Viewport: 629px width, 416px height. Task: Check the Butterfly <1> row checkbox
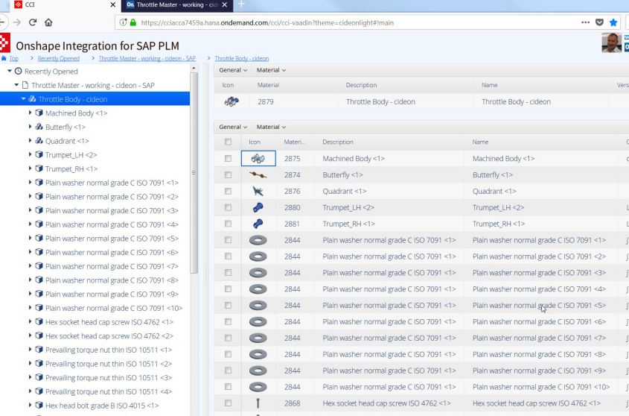[228, 175]
